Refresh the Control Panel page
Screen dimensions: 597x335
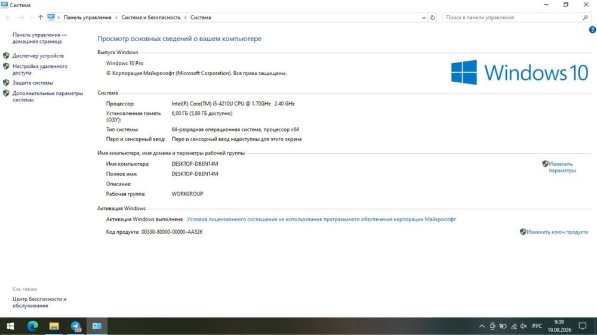(x=432, y=17)
